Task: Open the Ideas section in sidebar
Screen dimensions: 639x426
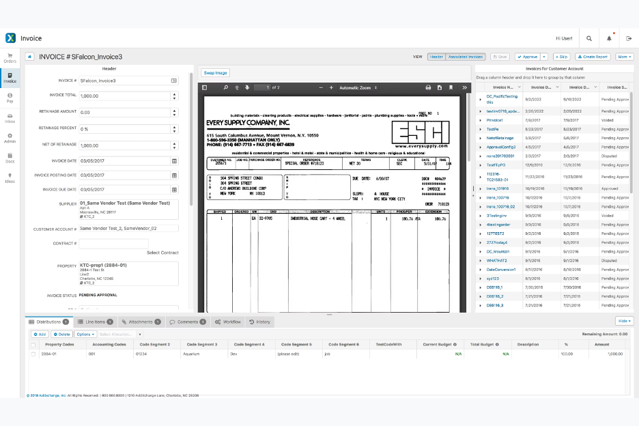Action: [x=10, y=178]
